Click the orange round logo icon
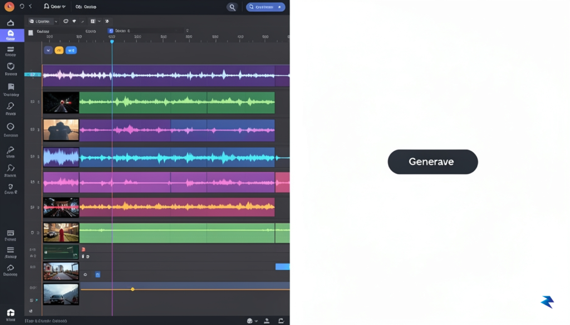This screenshot has width=570, height=325. click(x=9, y=7)
